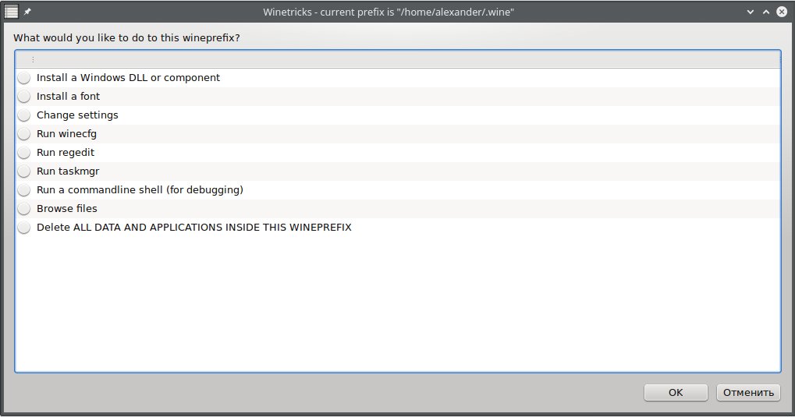Choose the "Run taskmgr" radio option
The height and width of the screenshot is (417, 795).
point(24,171)
